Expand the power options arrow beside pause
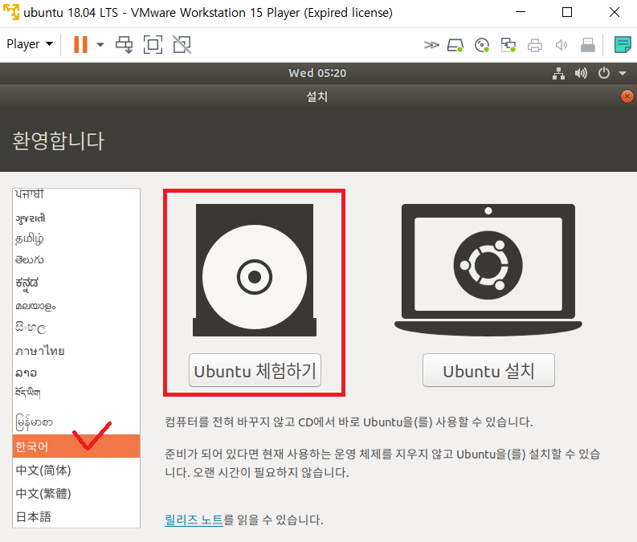637x542 pixels. pyautogui.click(x=100, y=44)
